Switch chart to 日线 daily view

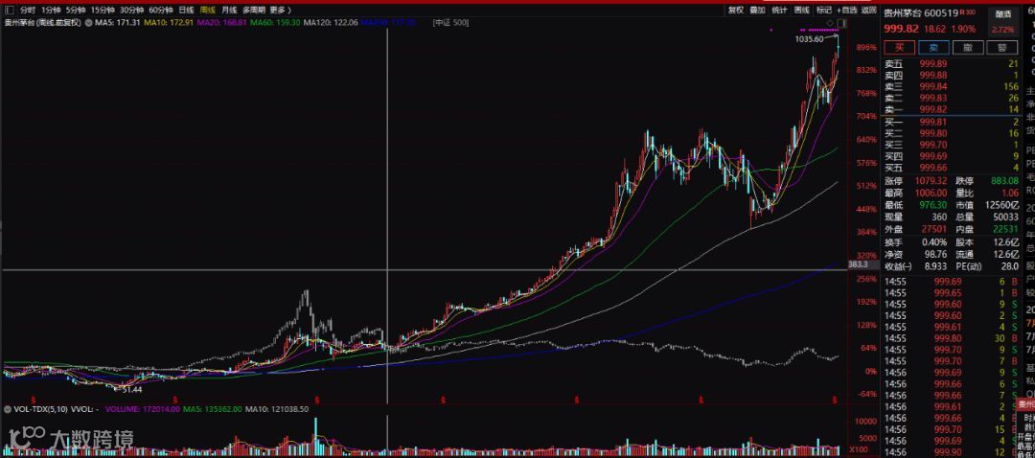pyautogui.click(x=187, y=10)
